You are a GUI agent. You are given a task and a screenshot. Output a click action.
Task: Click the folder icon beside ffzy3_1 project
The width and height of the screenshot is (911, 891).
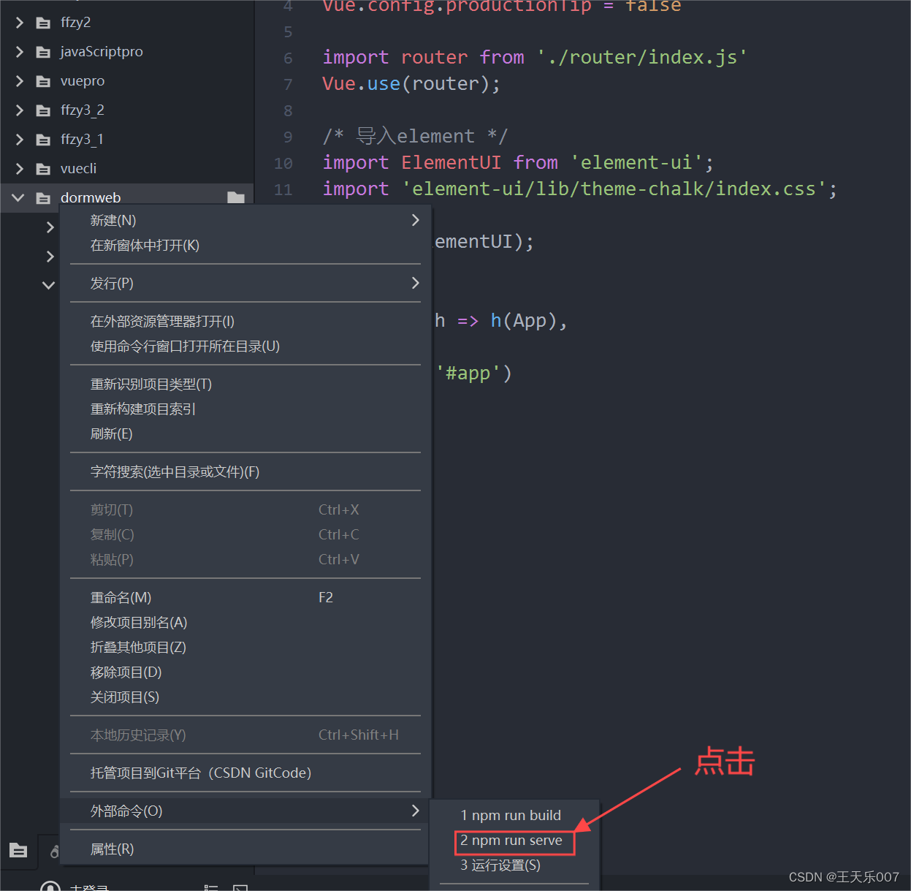(43, 139)
